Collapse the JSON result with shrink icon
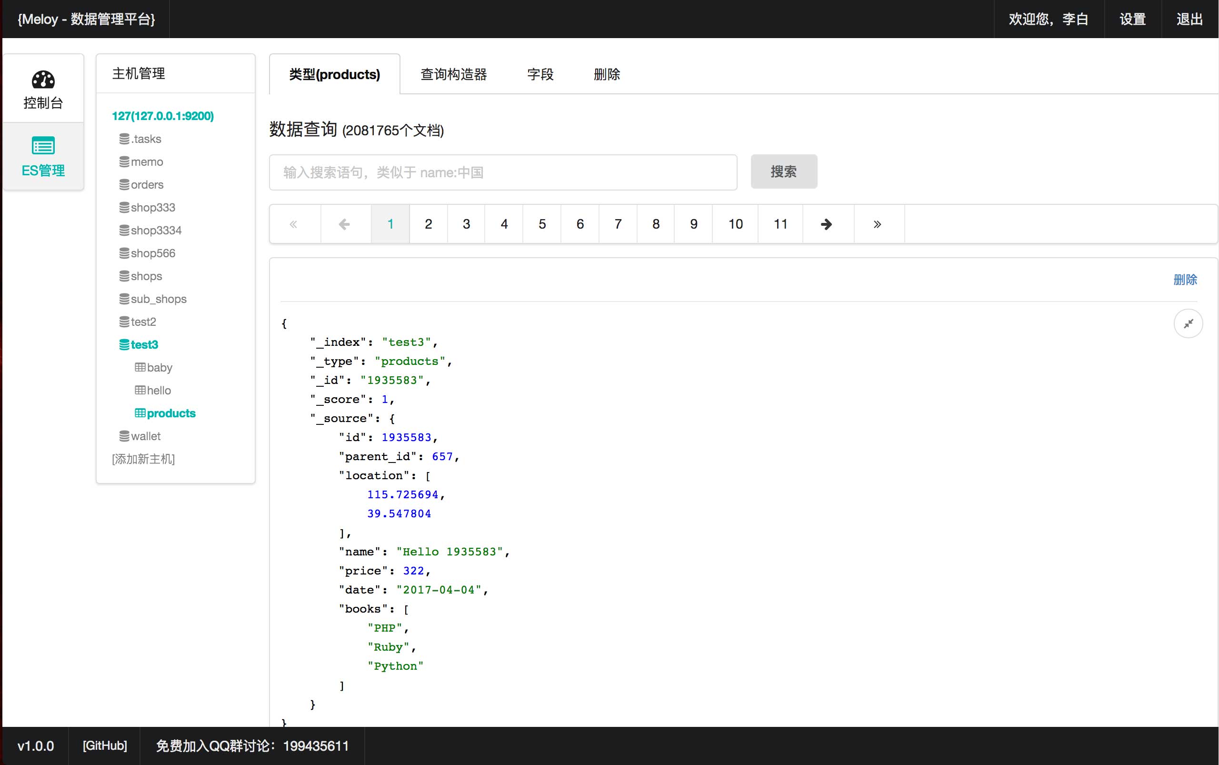This screenshot has height=765, width=1219. pos(1188,323)
